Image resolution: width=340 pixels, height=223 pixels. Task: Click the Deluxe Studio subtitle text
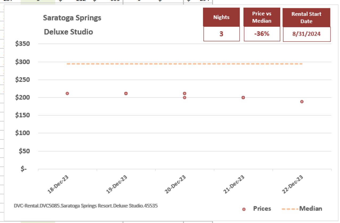(x=69, y=32)
